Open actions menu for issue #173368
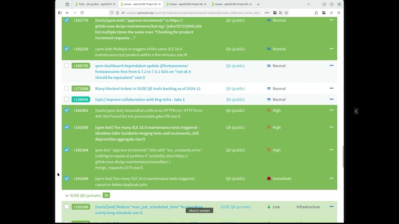Screen dimensions: 399x224 pyautogui.click(x=331, y=88)
